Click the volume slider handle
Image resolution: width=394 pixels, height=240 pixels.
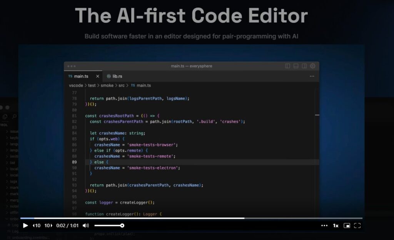(122, 225)
